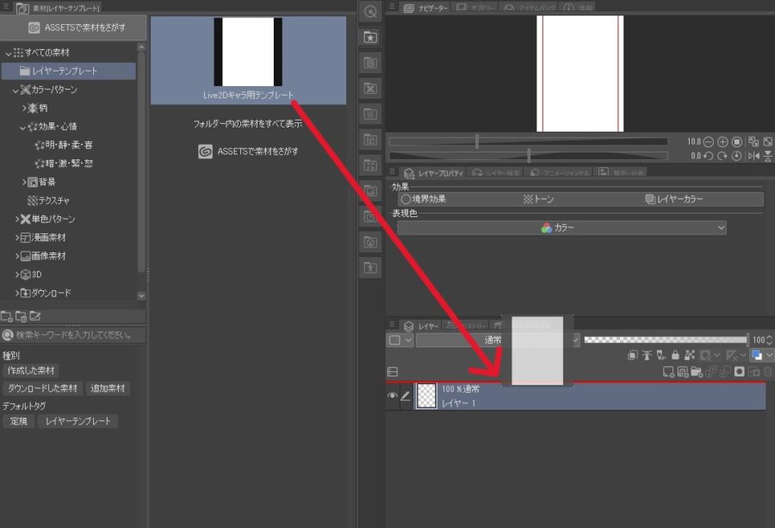Viewport: 775px width, 528px height.
Task: Hide レイヤー 1 with eye icon
Action: tap(392, 396)
